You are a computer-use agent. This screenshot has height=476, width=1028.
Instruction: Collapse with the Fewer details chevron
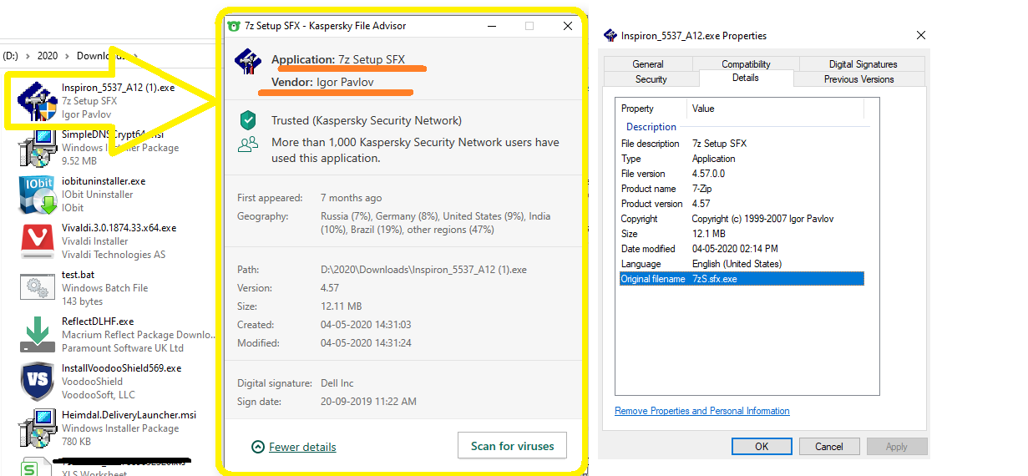(x=258, y=447)
